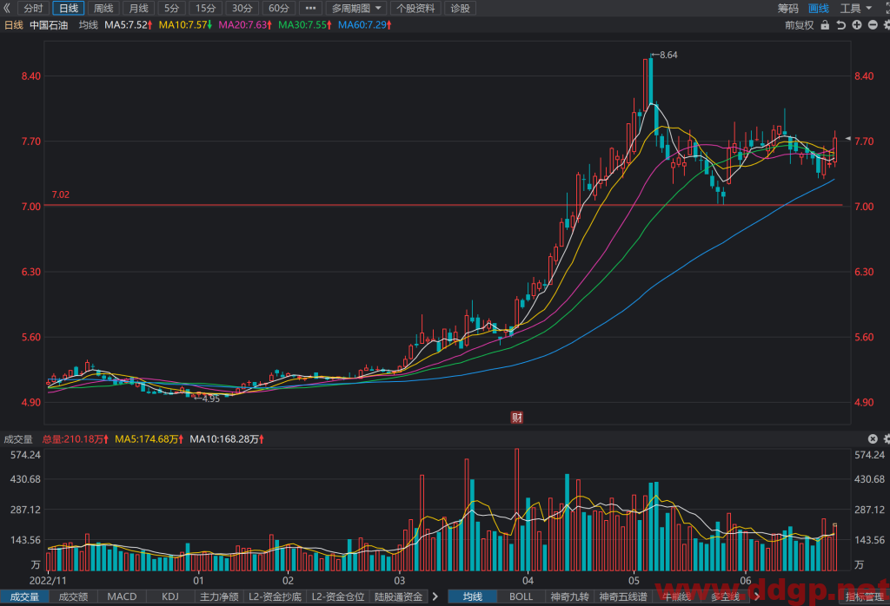Collapse the sidebar with the double-arrow icon
This screenshot has height=606, width=890.
[x=7, y=8]
